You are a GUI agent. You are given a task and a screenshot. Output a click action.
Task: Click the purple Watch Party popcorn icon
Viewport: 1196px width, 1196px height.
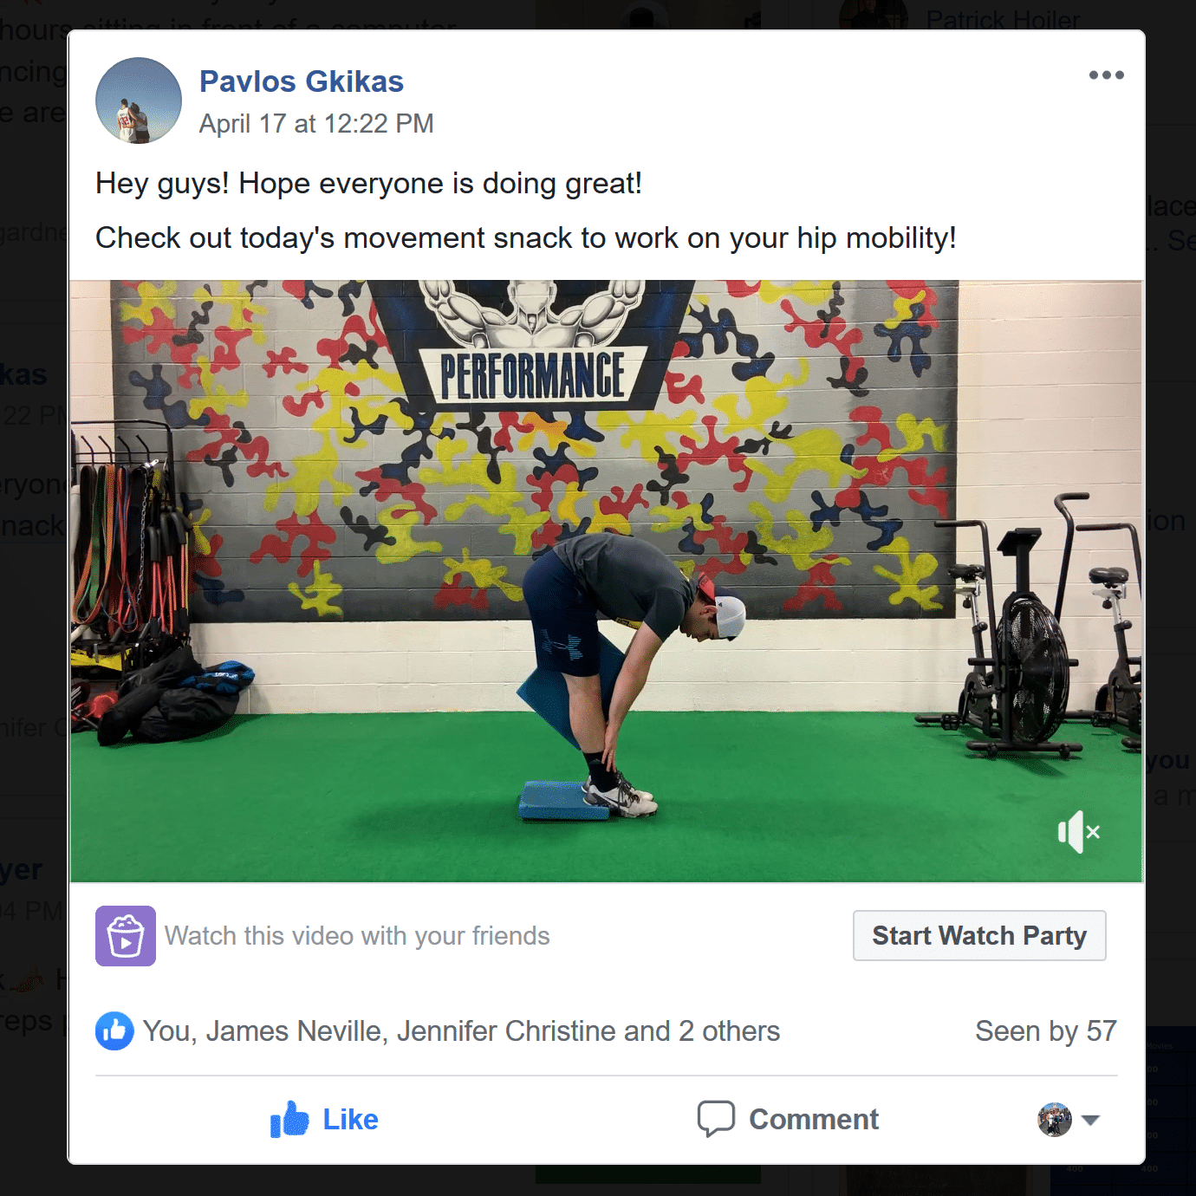(126, 936)
